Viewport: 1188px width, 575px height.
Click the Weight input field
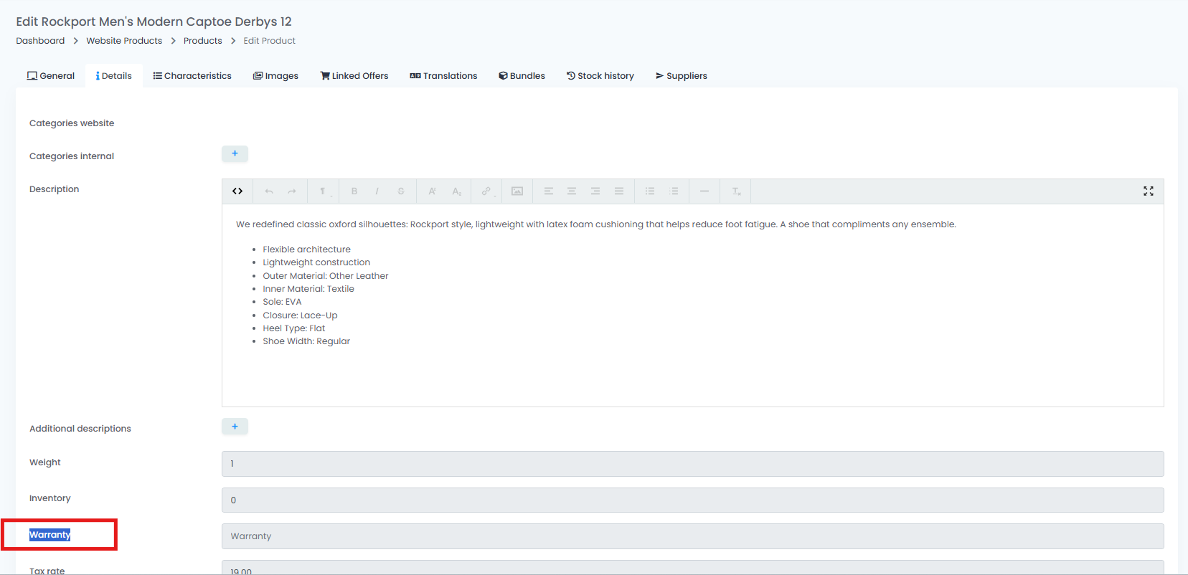692,464
